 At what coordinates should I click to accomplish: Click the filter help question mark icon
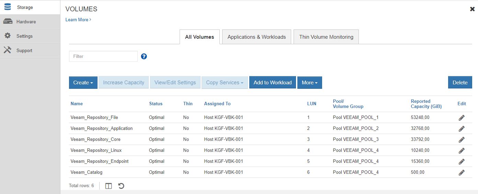(x=144, y=57)
